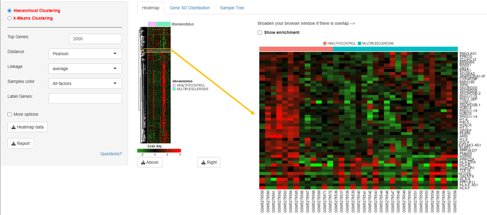Click teal MULTIPLESCLEROSIS swatch in diseasestatus legend
The image size is (487, 215).
174,89
